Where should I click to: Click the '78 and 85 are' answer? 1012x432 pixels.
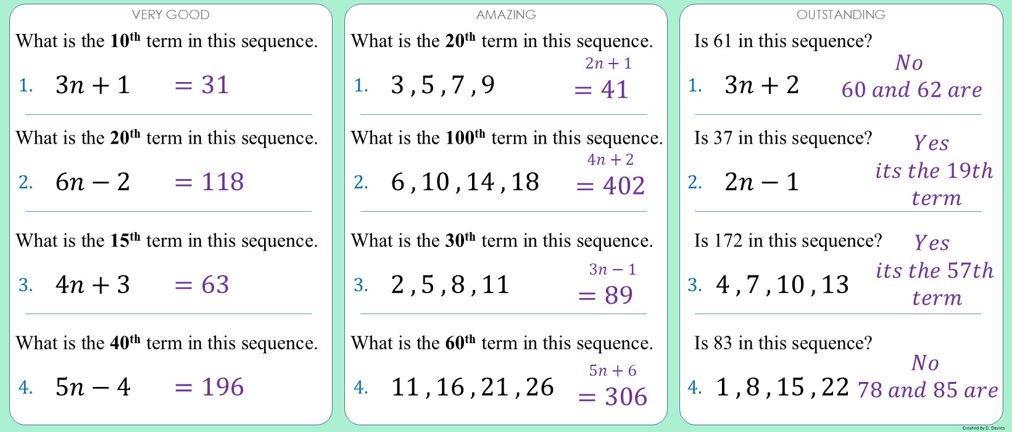pos(927,390)
